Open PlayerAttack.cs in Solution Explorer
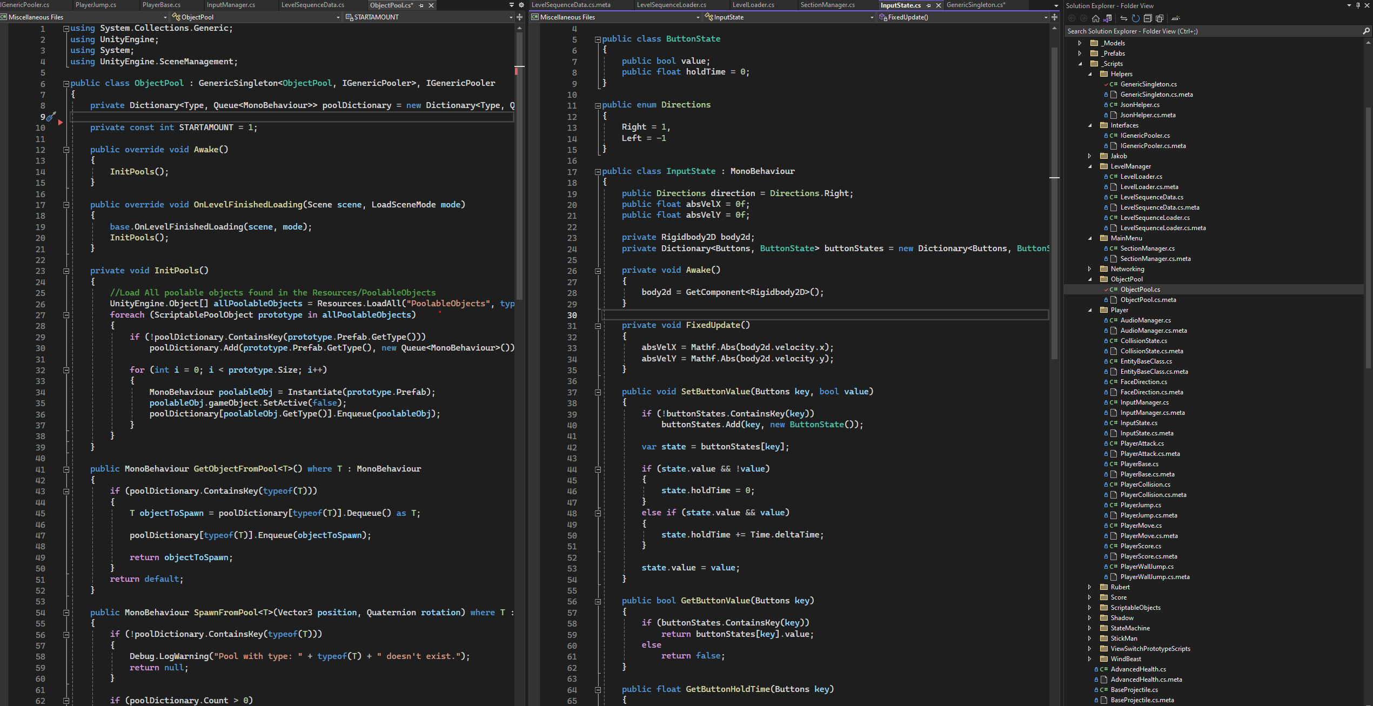Viewport: 1373px width, 706px height. click(x=1142, y=443)
